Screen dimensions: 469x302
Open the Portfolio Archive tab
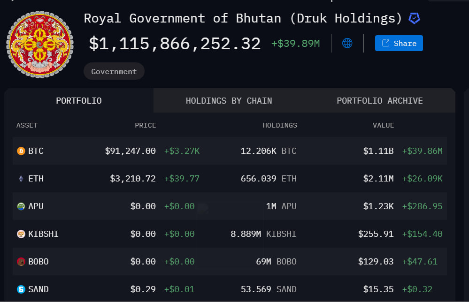pyautogui.click(x=379, y=101)
